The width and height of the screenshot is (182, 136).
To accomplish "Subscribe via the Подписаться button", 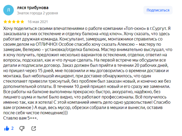I will (x=158, y=10).
